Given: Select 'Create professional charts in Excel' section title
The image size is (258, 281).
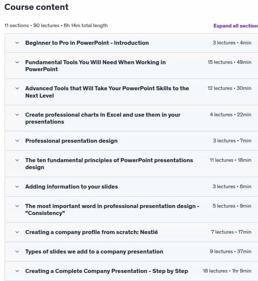Looking at the screenshot, I should pyautogui.click(x=103, y=118).
